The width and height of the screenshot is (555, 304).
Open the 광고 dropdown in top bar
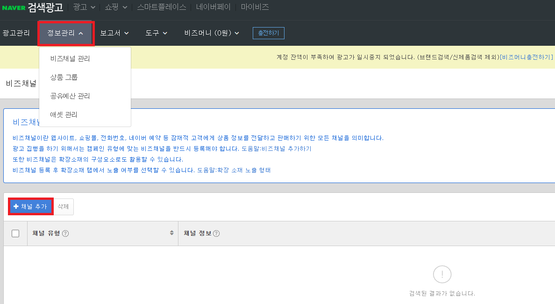click(x=84, y=7)
